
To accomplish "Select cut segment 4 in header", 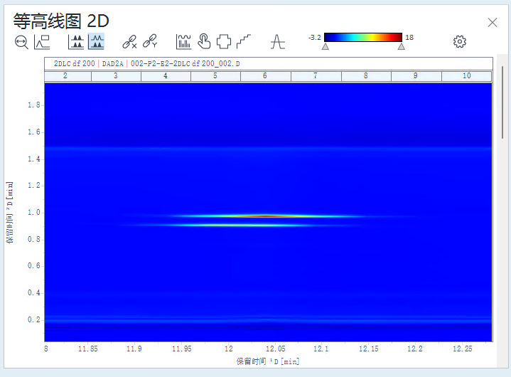I will point(166,76).
